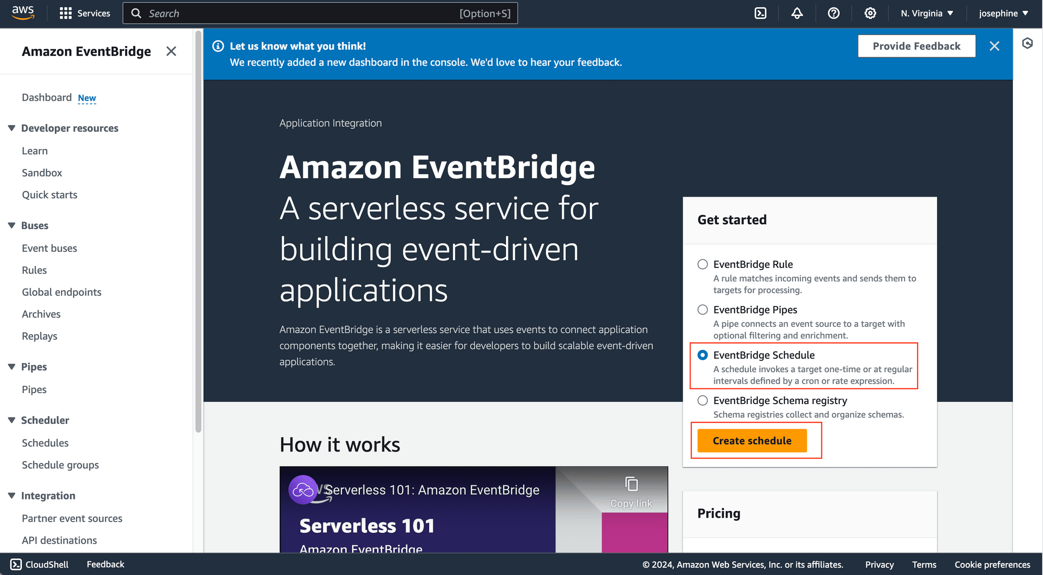Open Schedule groups in the sidebar
Screen dimensions: 1043x575
(x=60, y=465)
